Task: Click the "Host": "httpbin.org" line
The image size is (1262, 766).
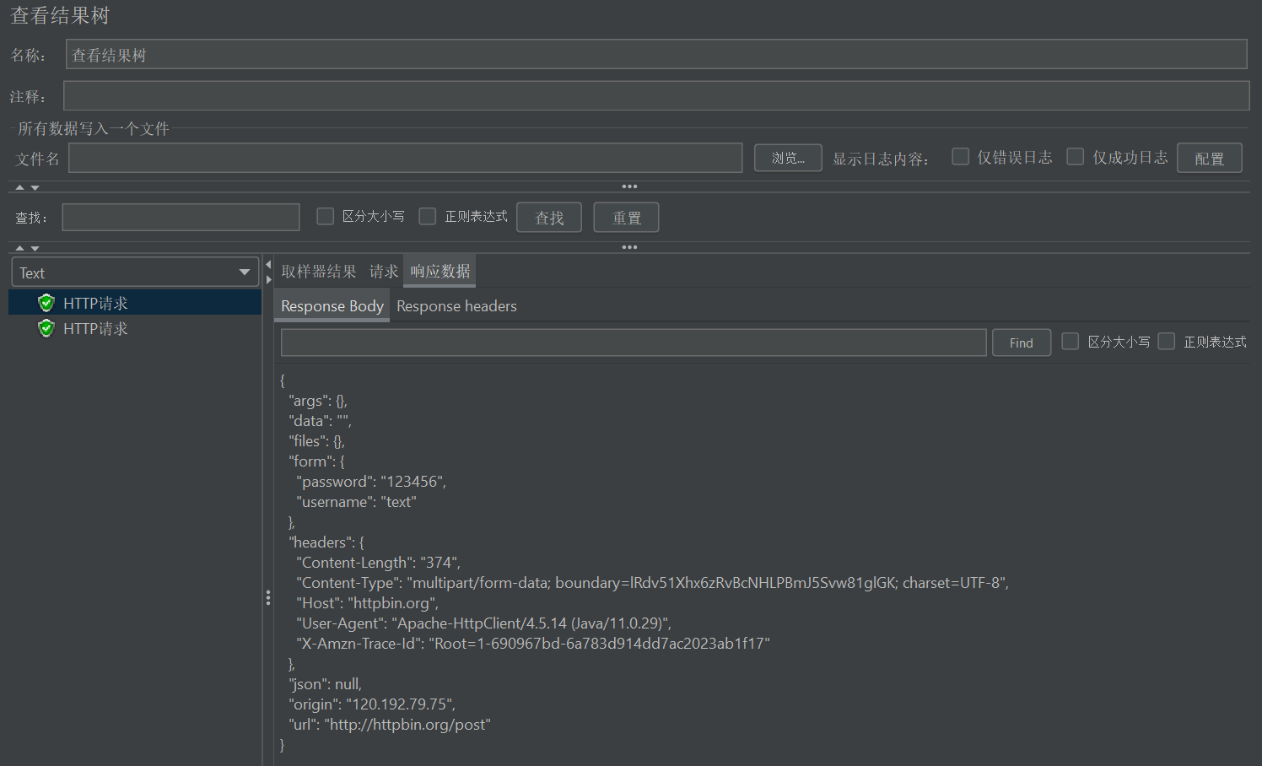Action: [367, 603]
